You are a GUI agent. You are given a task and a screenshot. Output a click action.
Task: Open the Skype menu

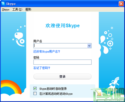pyautogui.click(x=6, y=9)
